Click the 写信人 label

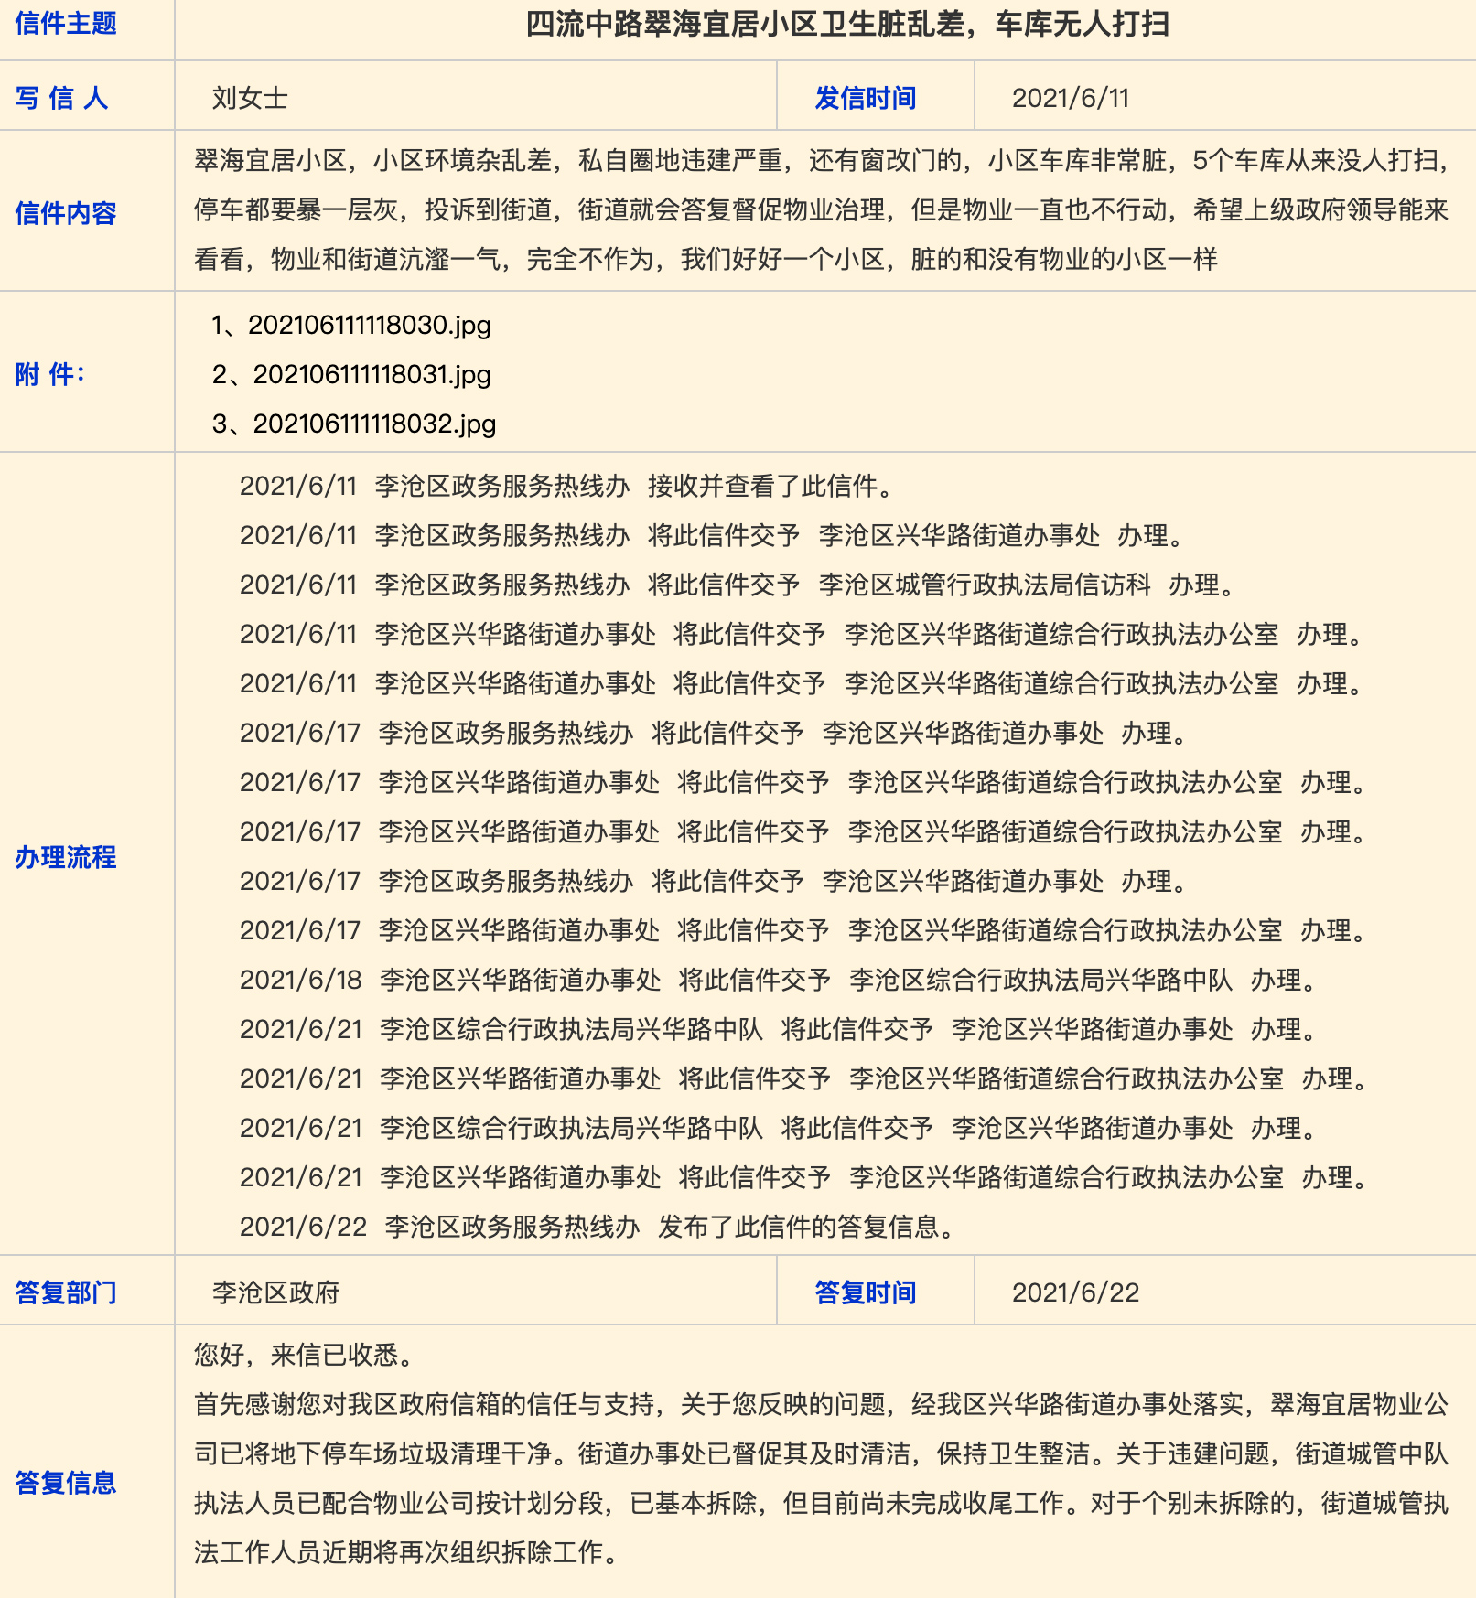pos(62,98)
